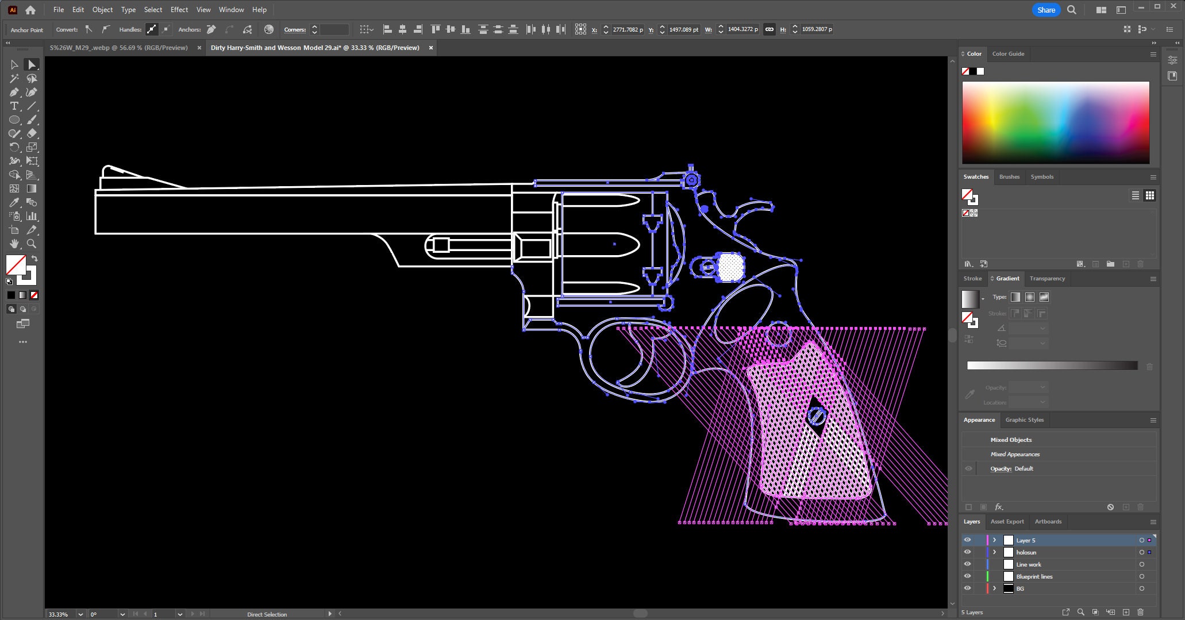
Task: Select the Free Transform tool
Action: pyautogui.click(x=32, y=161)
